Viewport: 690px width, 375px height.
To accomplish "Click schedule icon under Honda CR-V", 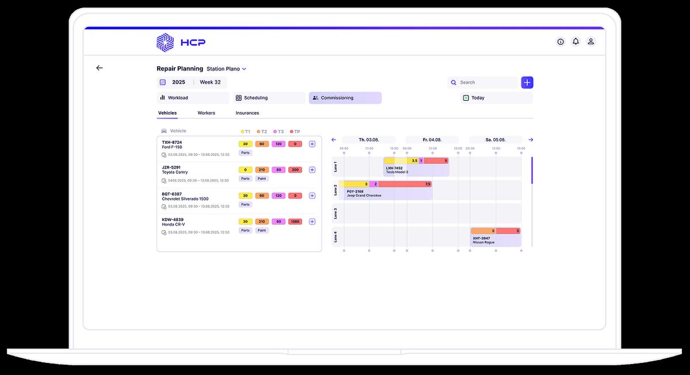I will click(x=164, y=232).
